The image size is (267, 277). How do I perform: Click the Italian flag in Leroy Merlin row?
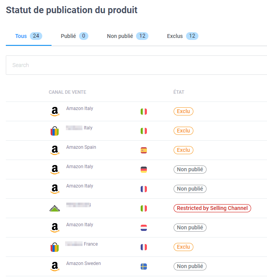144,208
